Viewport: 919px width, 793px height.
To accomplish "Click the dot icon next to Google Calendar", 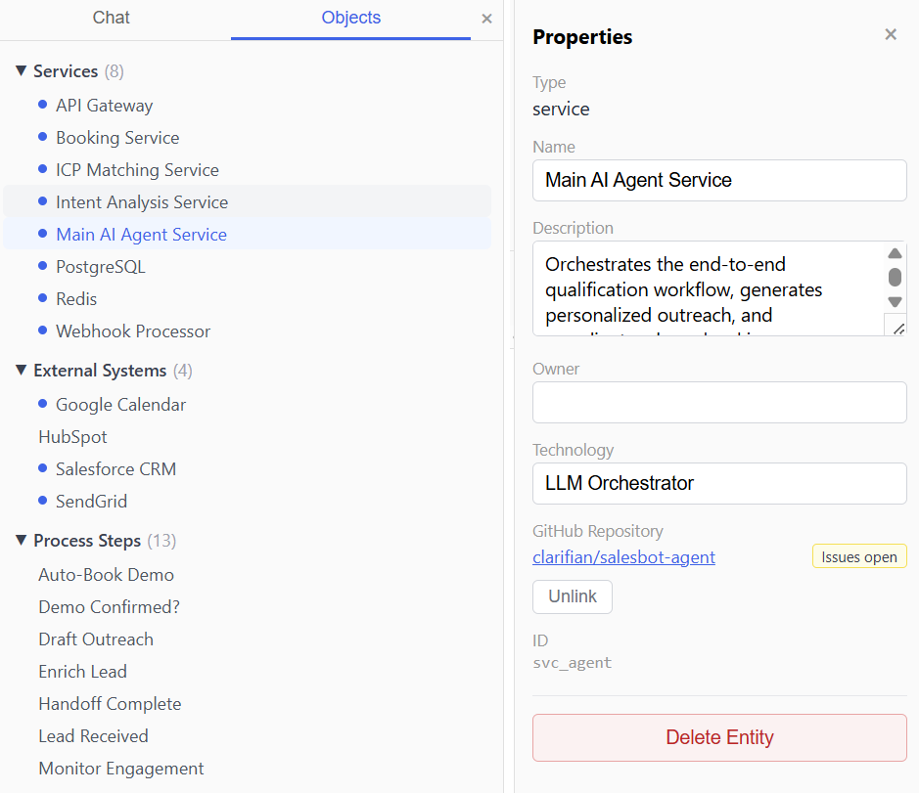I will [x=40, y=405].
